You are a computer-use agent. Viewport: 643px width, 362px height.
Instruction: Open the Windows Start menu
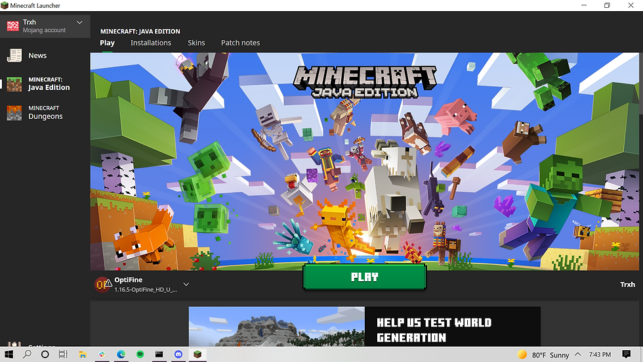pos(8,354)
